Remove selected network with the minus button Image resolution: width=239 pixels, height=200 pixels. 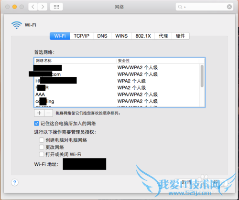click(x=49, y=113)
